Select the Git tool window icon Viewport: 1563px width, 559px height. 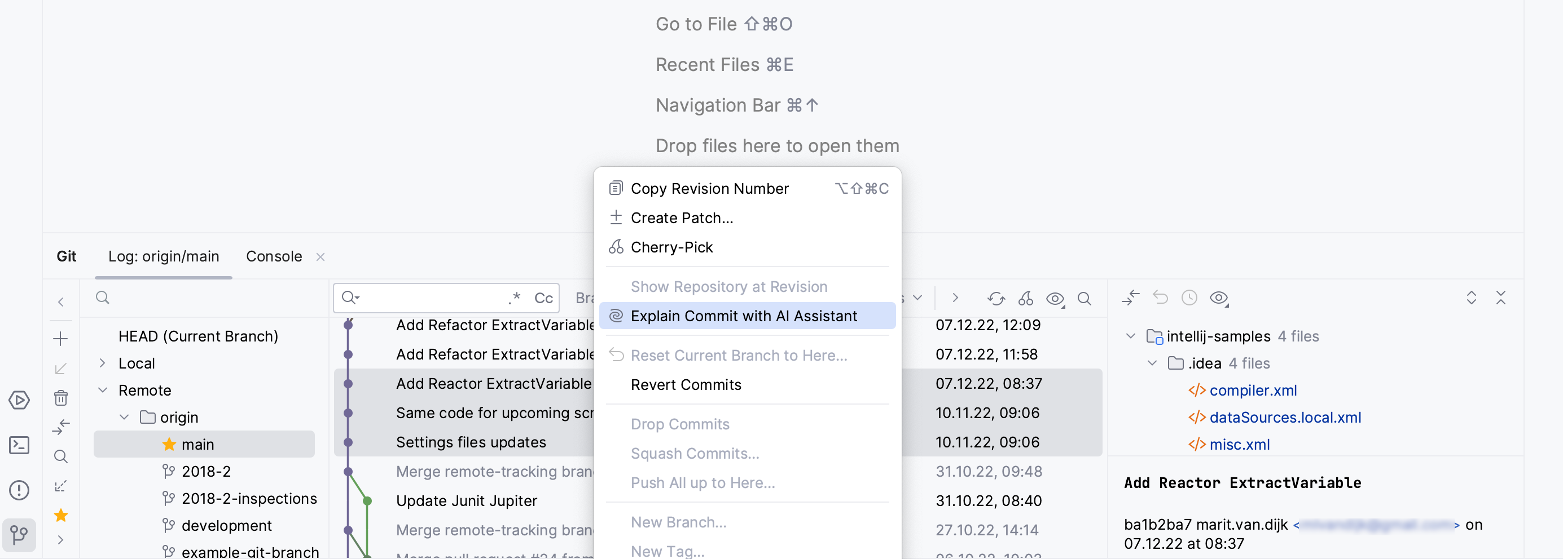click(x=19, y=535)
